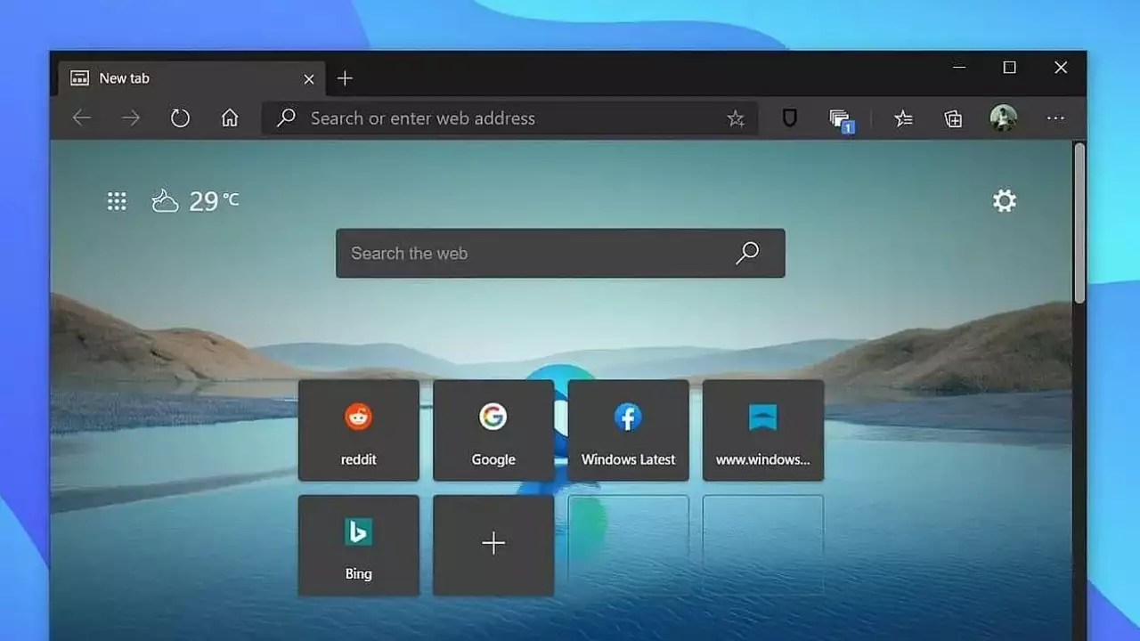The image size is (1140, 641).
Task: Open the extension with badge 1
Action: [x=840, y=120]
